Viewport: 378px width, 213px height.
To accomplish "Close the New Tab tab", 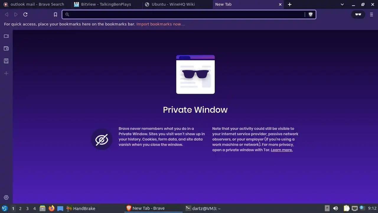I will (x=280, y=4).
